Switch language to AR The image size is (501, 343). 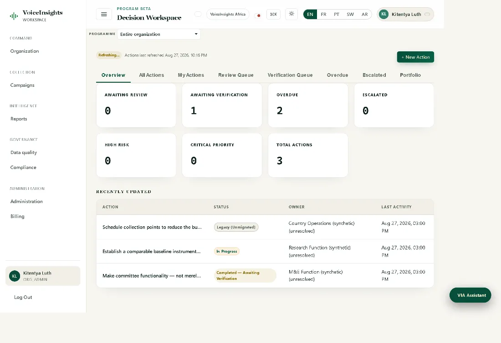pos(364,15)
